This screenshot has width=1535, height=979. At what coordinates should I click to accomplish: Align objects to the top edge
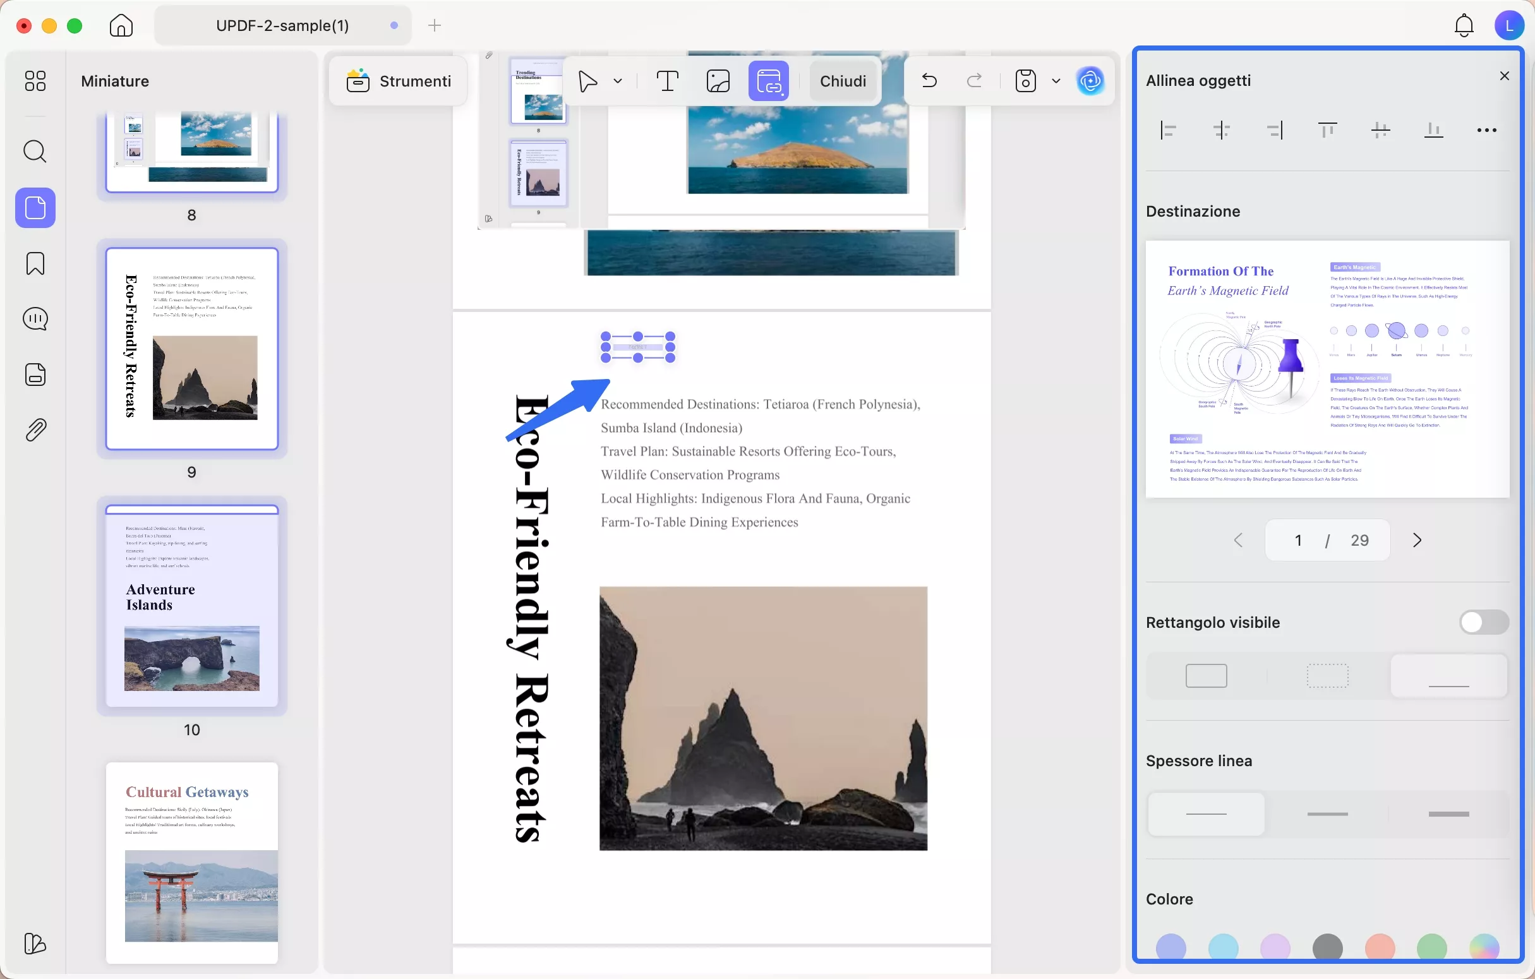click(x=1327, y=131)
